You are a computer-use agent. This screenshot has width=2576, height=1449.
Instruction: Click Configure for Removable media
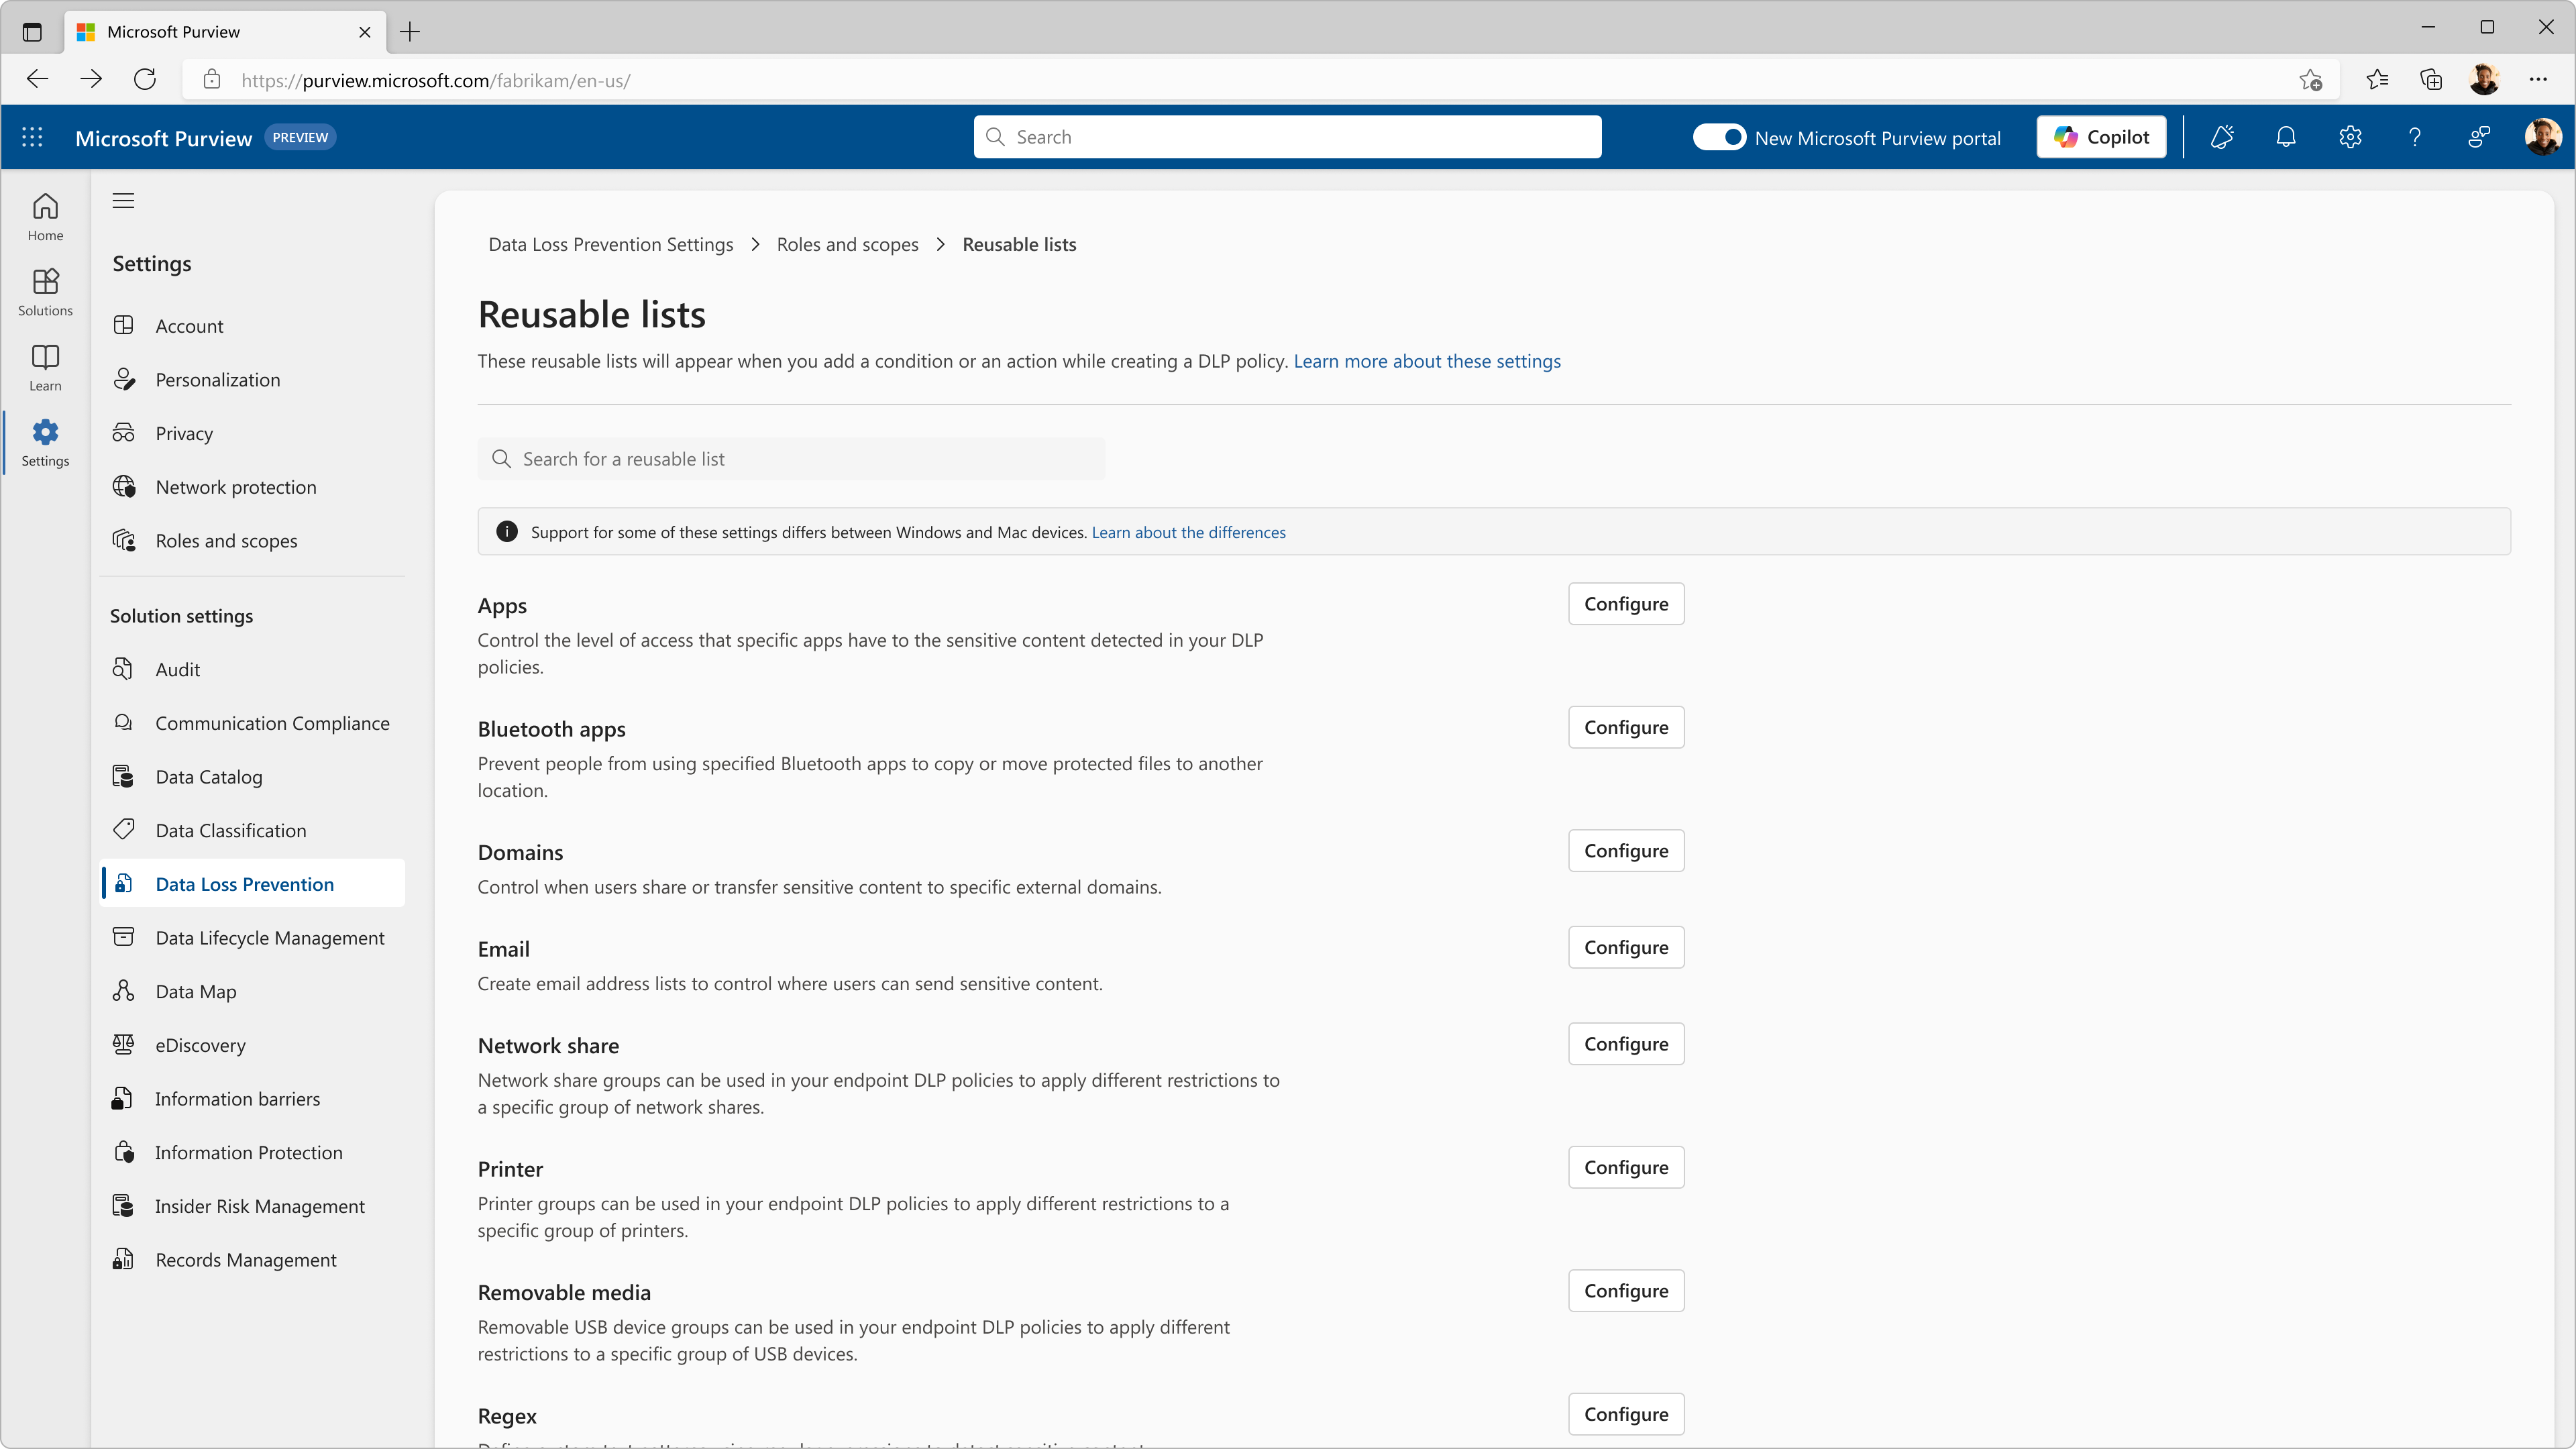point(1626,1291)
